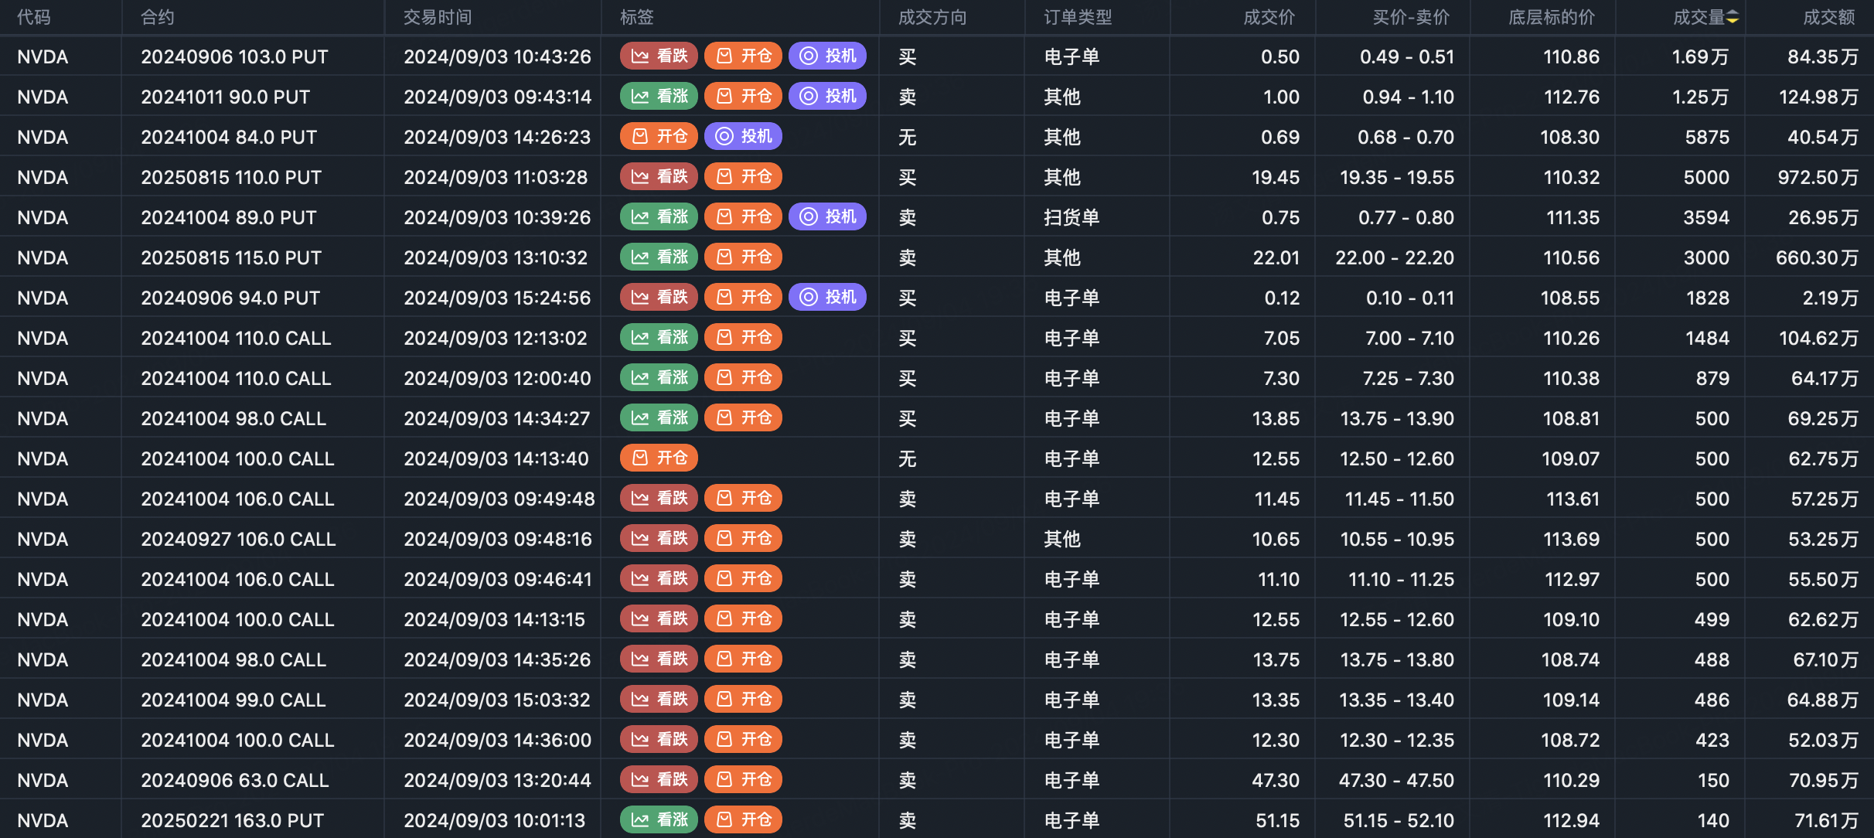Click 扫货单 order type cell
The image size is (1874, 838).
(x=1072, y=217)
